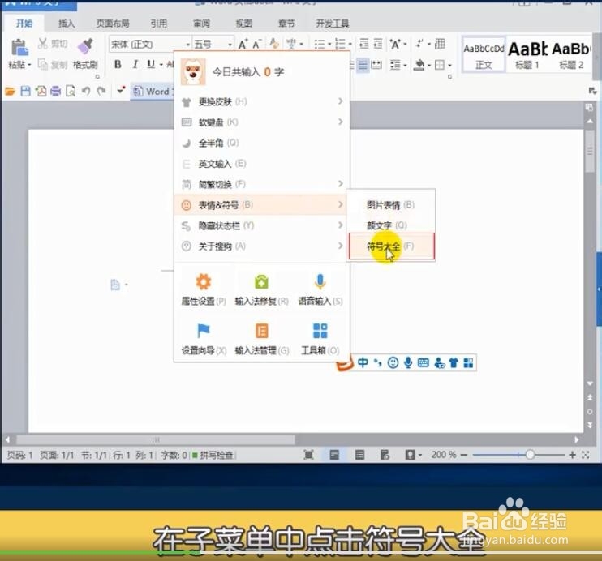
Task: Click the shading paint bucket icon
Action: 419,65
